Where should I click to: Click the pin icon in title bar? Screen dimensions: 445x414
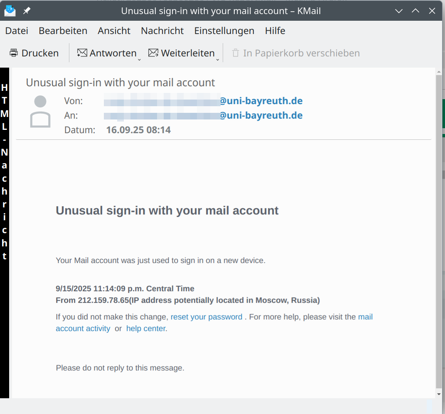click(x=27, y=11)
